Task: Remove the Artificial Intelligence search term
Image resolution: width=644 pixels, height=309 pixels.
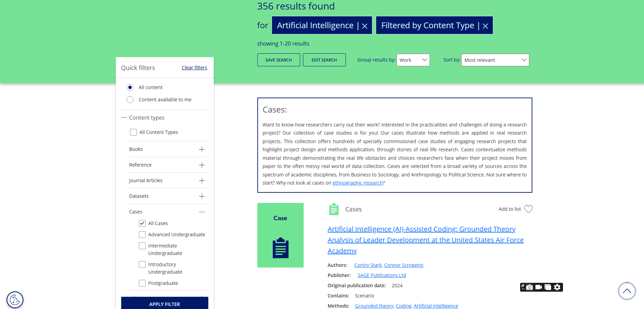Action: point(365,26)
